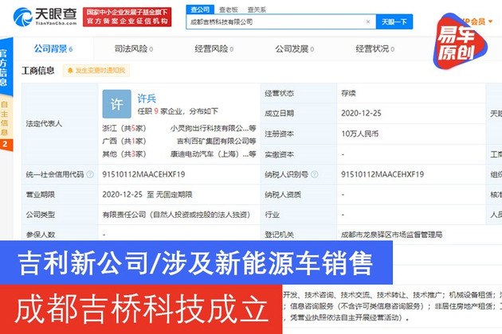
Task: Open the Tianyancha logo homepage
Action: tap(45, 17)
